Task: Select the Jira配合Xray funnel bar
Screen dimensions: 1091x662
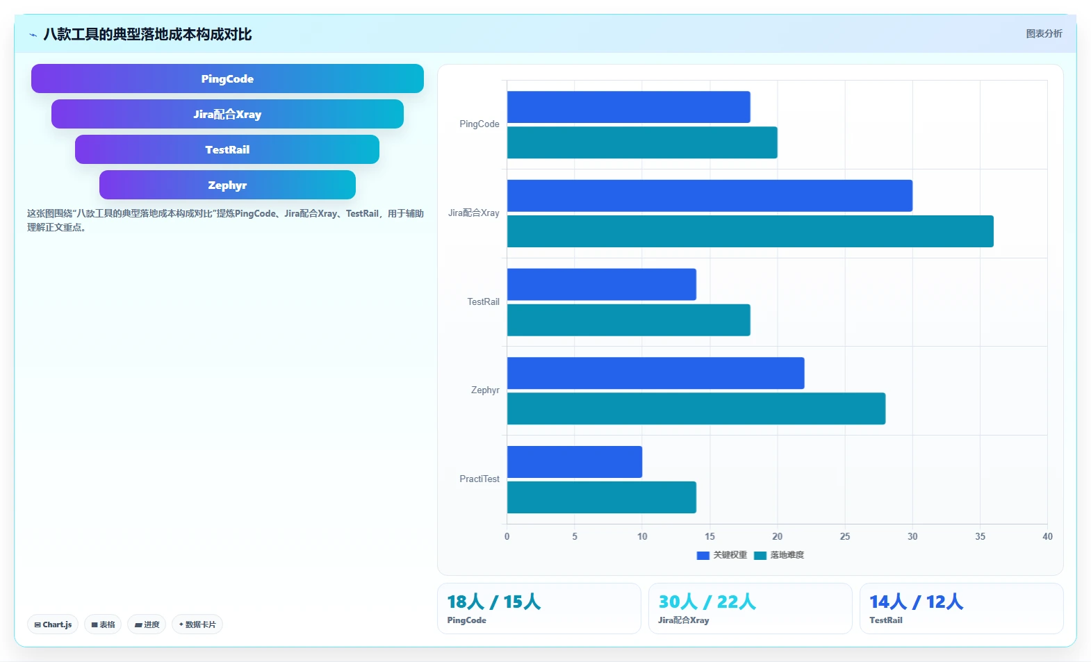Action: [x=227, y=114]
